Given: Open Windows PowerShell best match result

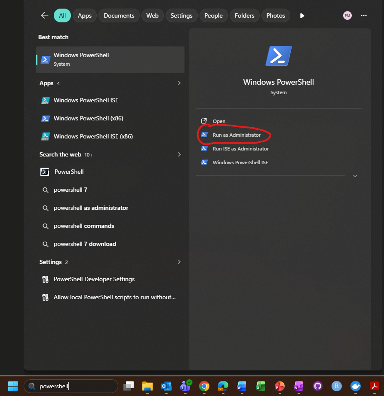Looking at the screenshot, I should (x=110, y=60).
